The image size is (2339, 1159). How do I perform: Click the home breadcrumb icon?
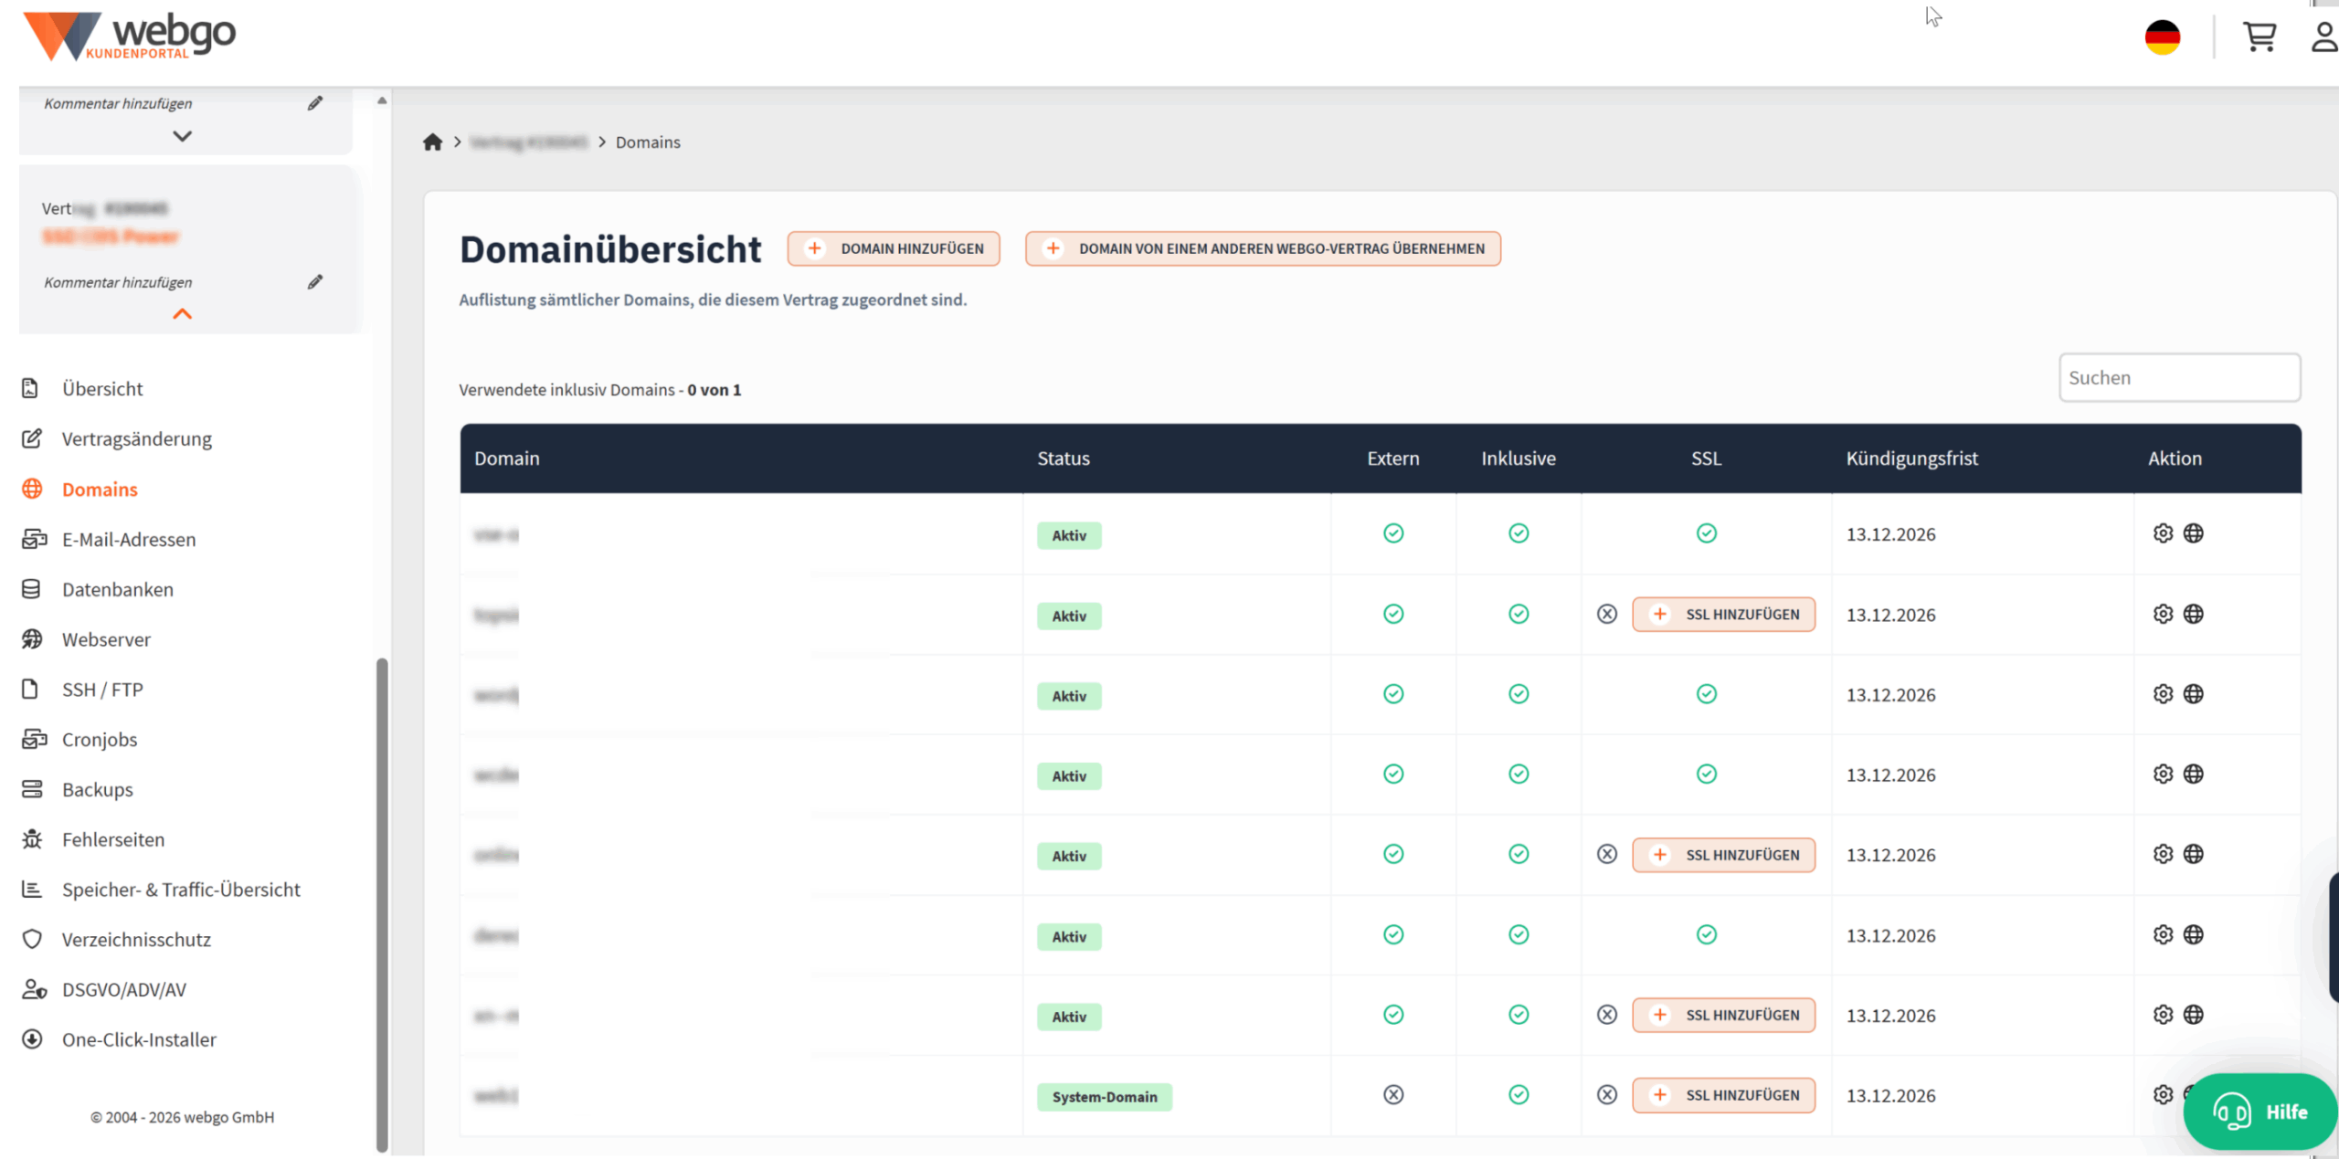432,142
